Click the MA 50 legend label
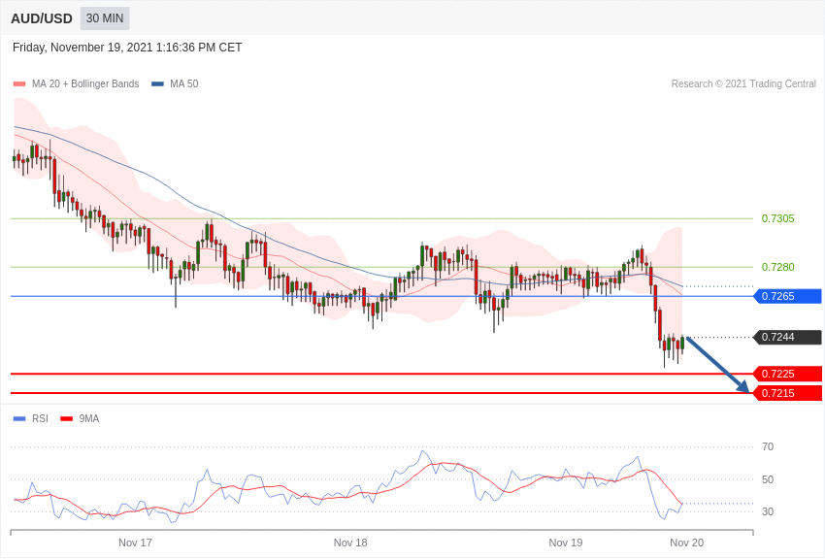 183,84
